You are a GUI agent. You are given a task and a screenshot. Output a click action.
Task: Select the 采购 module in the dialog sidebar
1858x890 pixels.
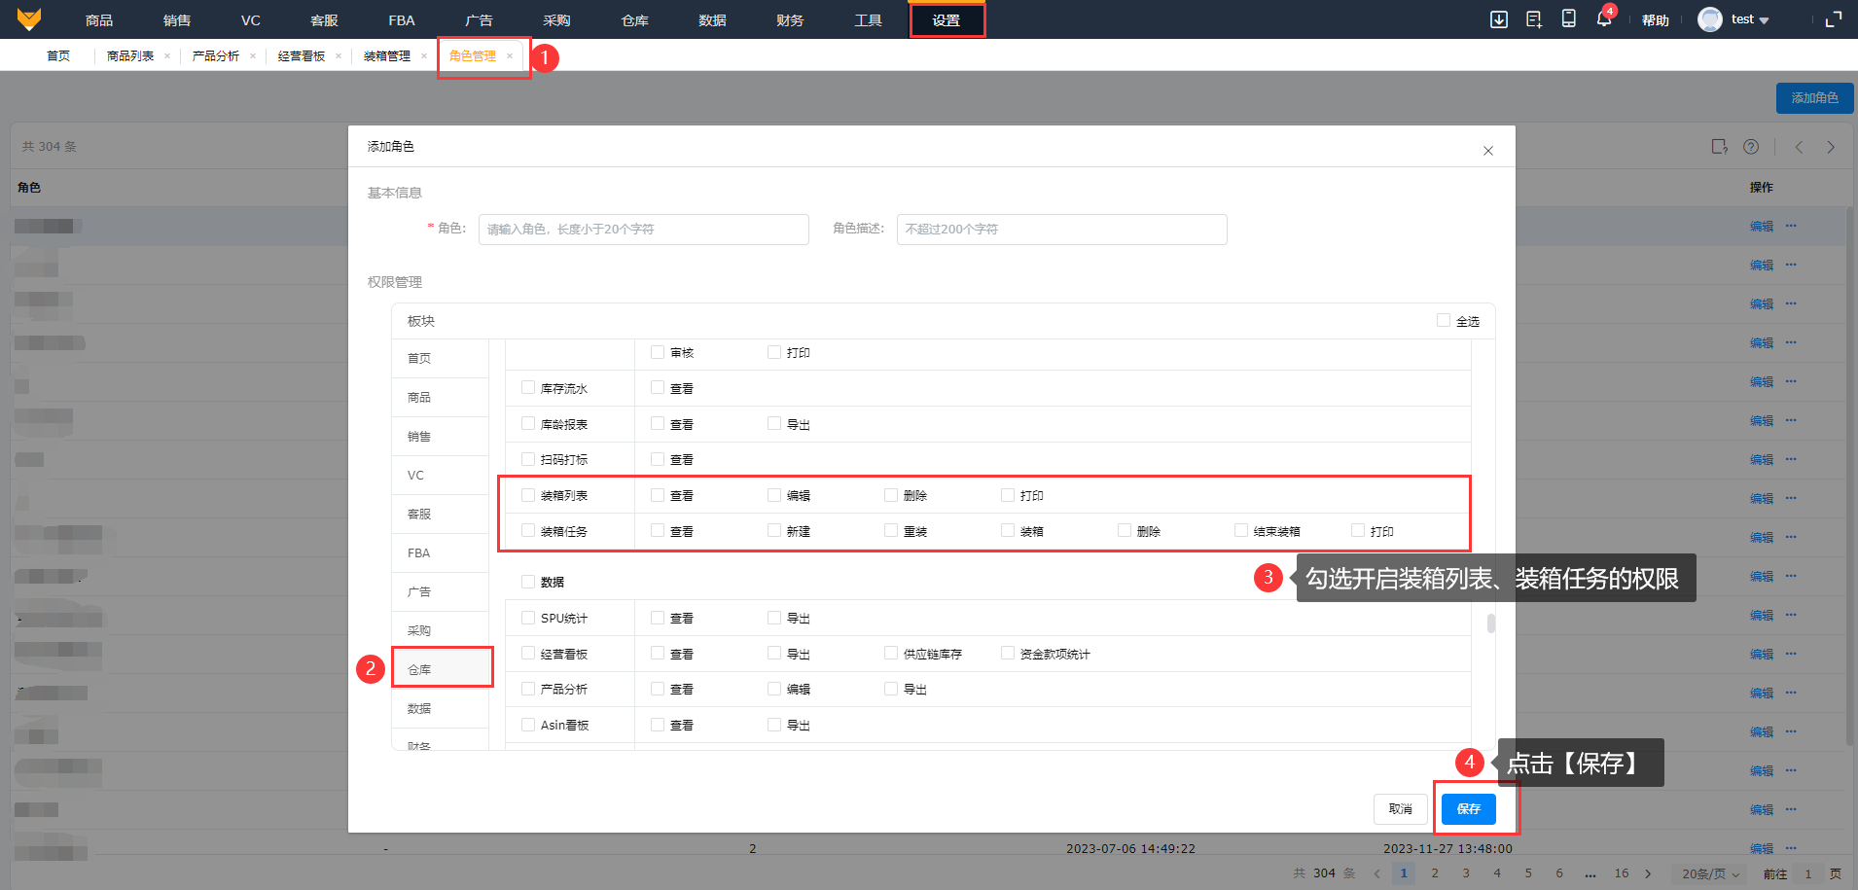[442, 630]
